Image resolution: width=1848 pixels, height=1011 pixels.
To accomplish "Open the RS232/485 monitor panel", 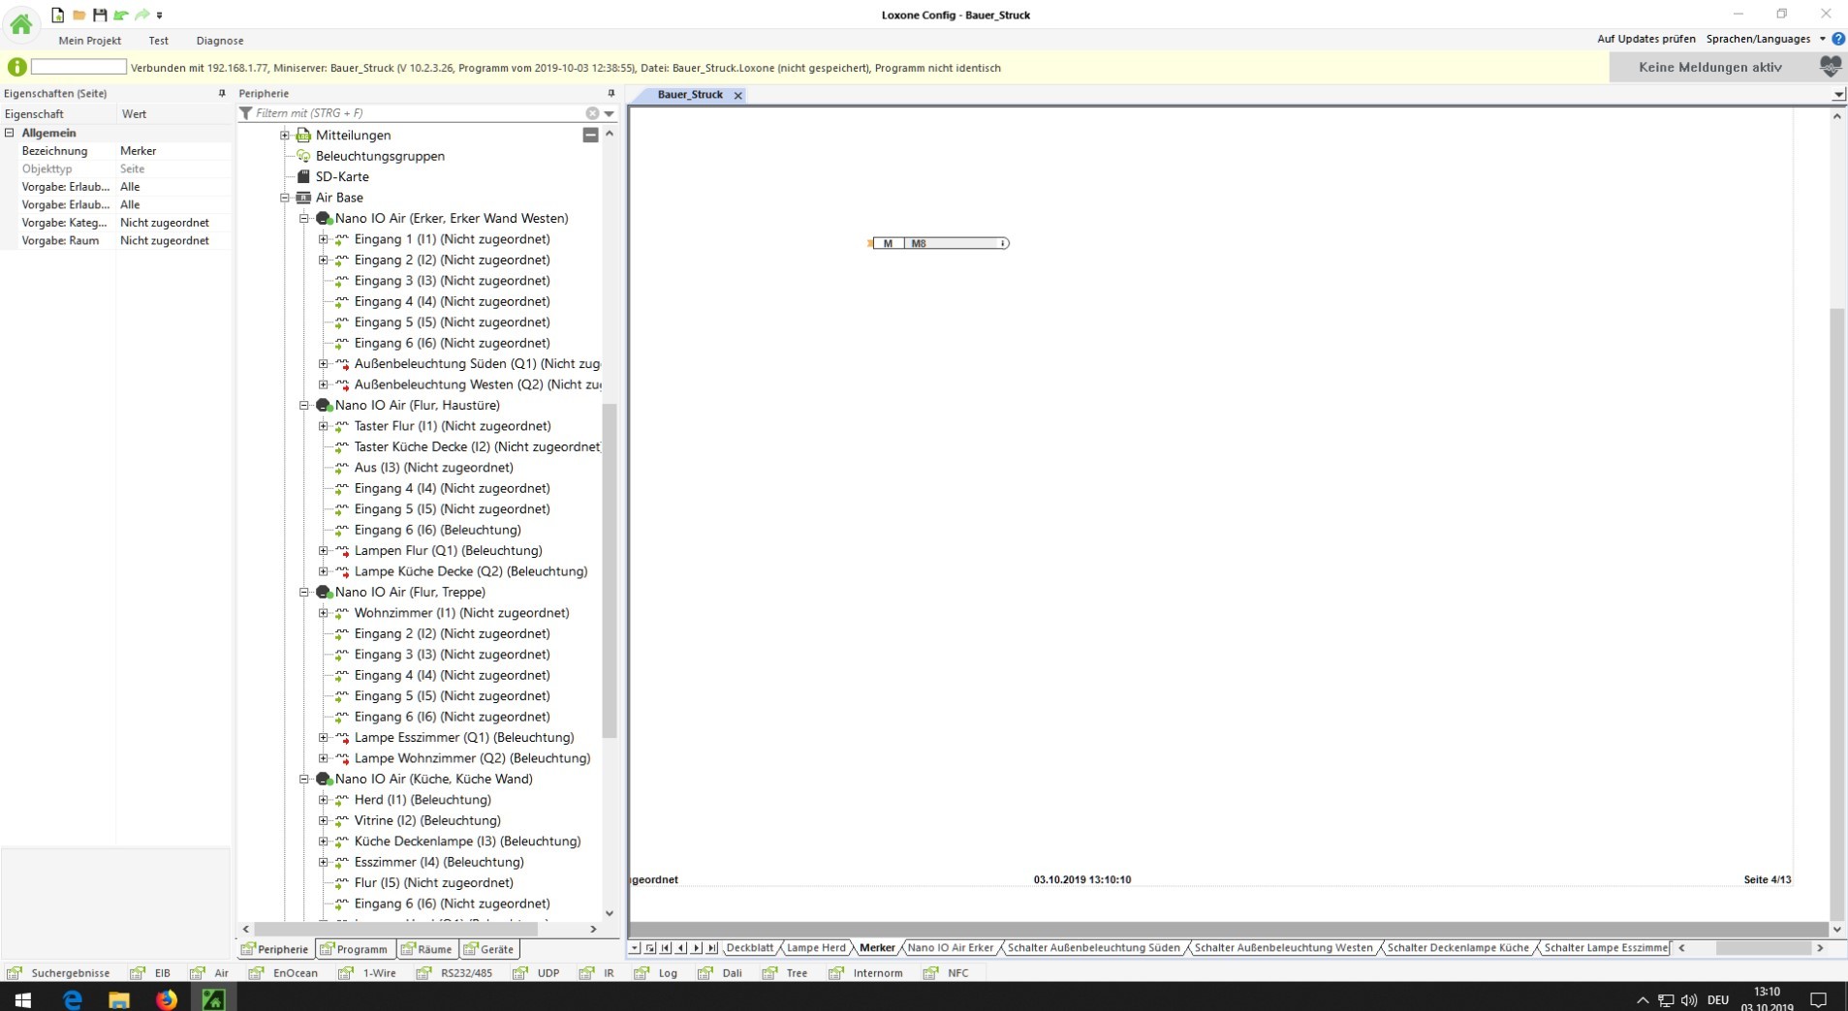I will click(454, 973).
